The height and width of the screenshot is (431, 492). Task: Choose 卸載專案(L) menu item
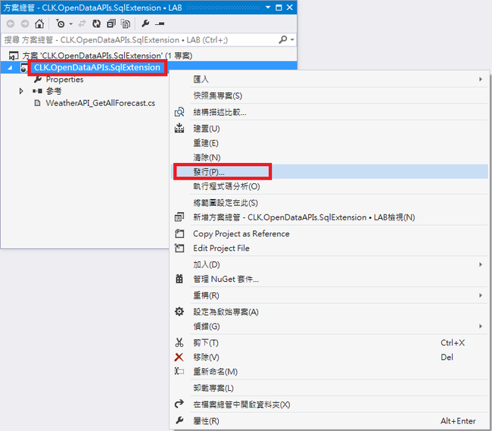[329, 389]
